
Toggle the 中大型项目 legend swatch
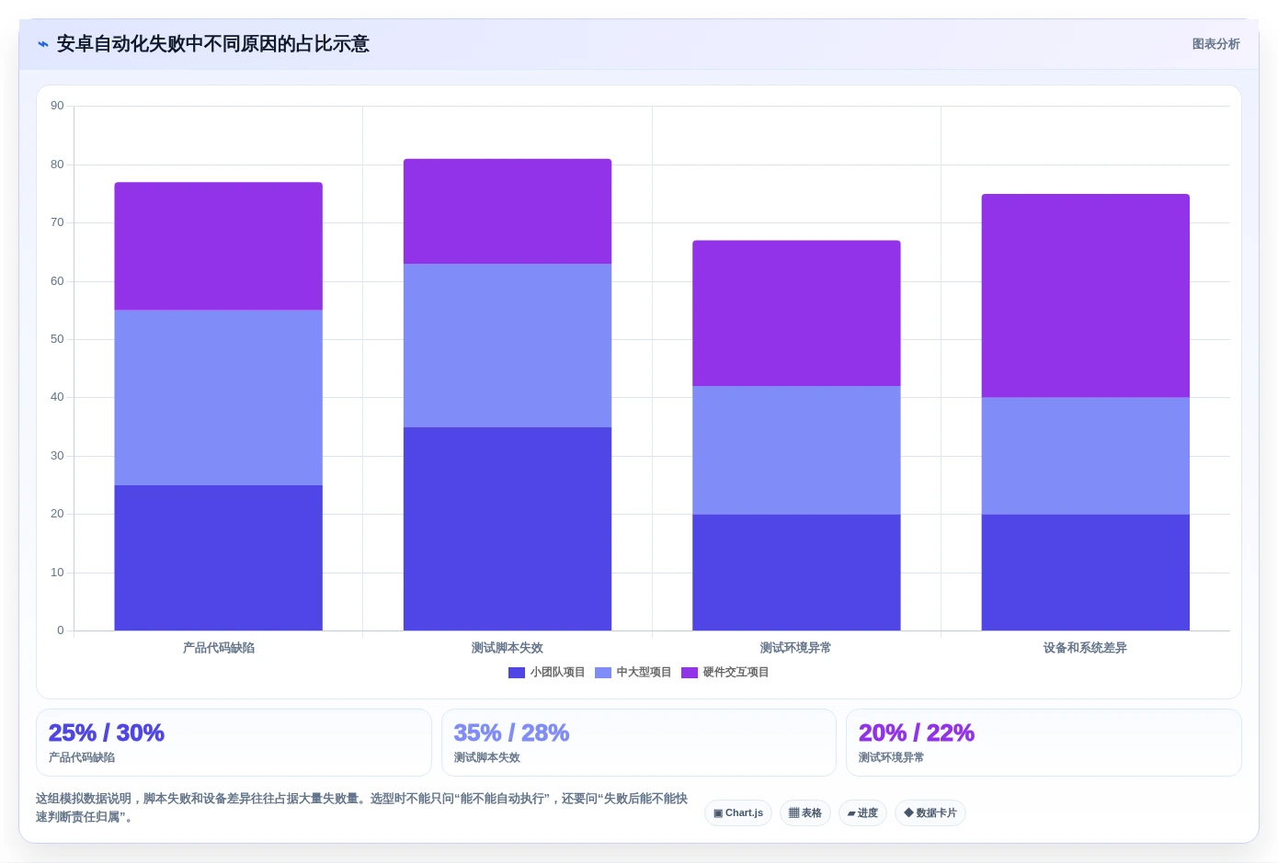pyautogui.click(x=603, y=673)
